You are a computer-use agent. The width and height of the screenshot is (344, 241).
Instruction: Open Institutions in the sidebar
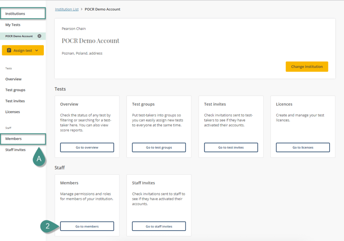15,13
